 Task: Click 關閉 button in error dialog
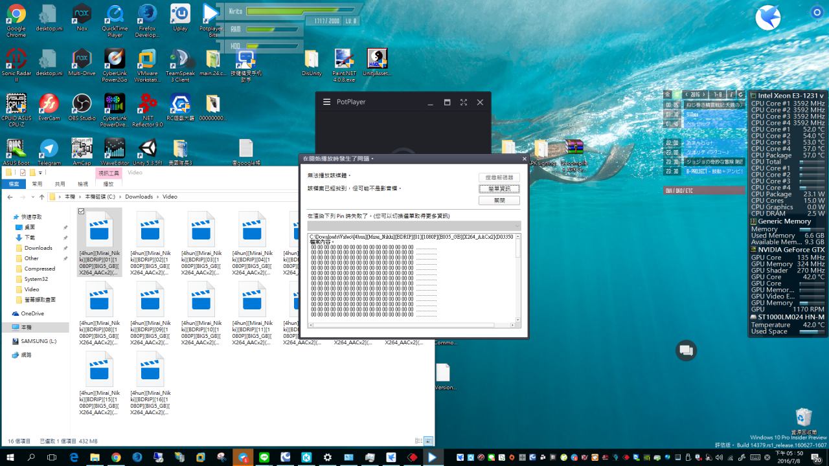click(x=499, y=201)
